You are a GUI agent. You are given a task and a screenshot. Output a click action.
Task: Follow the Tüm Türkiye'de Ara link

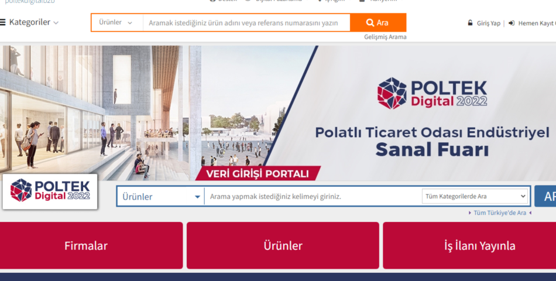(x=500, y=213)
